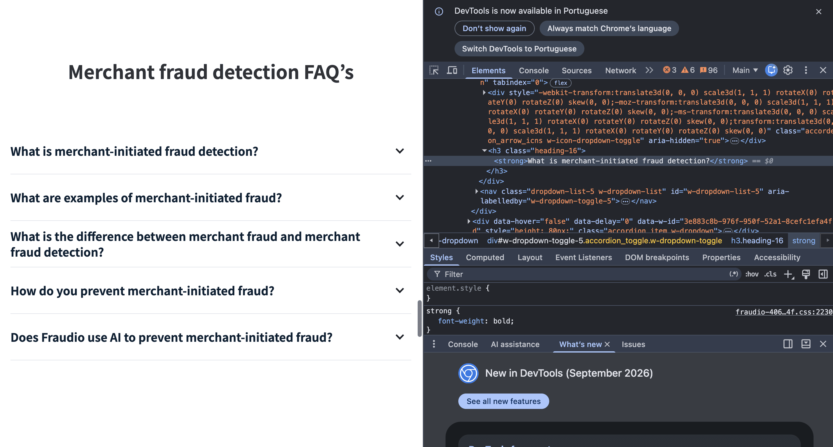Activate the inspect element picker icon
The height and width of the screenshot is (447, 833).
[434, 70]
